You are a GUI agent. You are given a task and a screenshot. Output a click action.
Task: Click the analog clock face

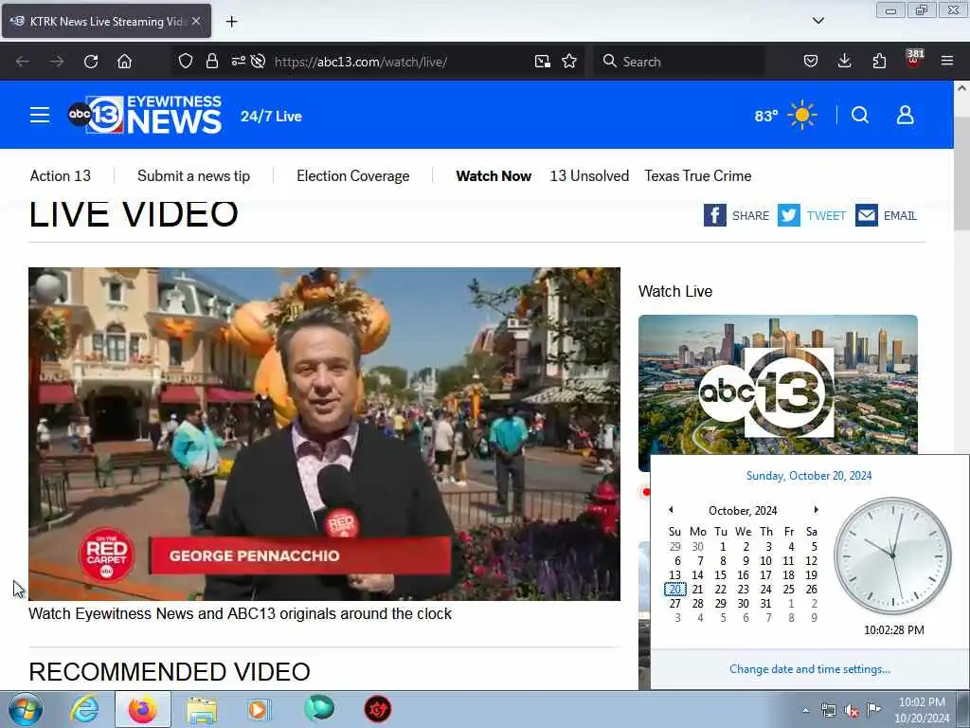pyautogui.click(x=892, y=555)
